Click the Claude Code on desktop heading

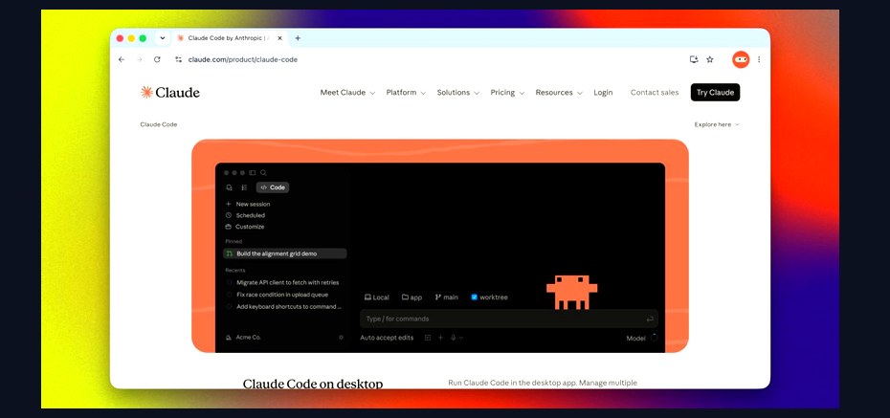tap(313, 384)
